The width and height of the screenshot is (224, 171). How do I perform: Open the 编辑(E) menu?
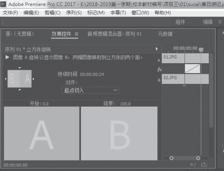[x=31, y=13]
